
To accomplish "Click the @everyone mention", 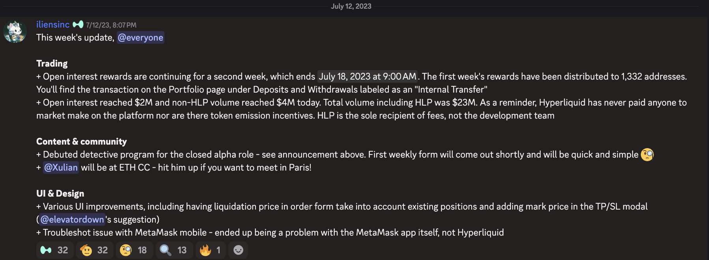I will tap(140, 37).
